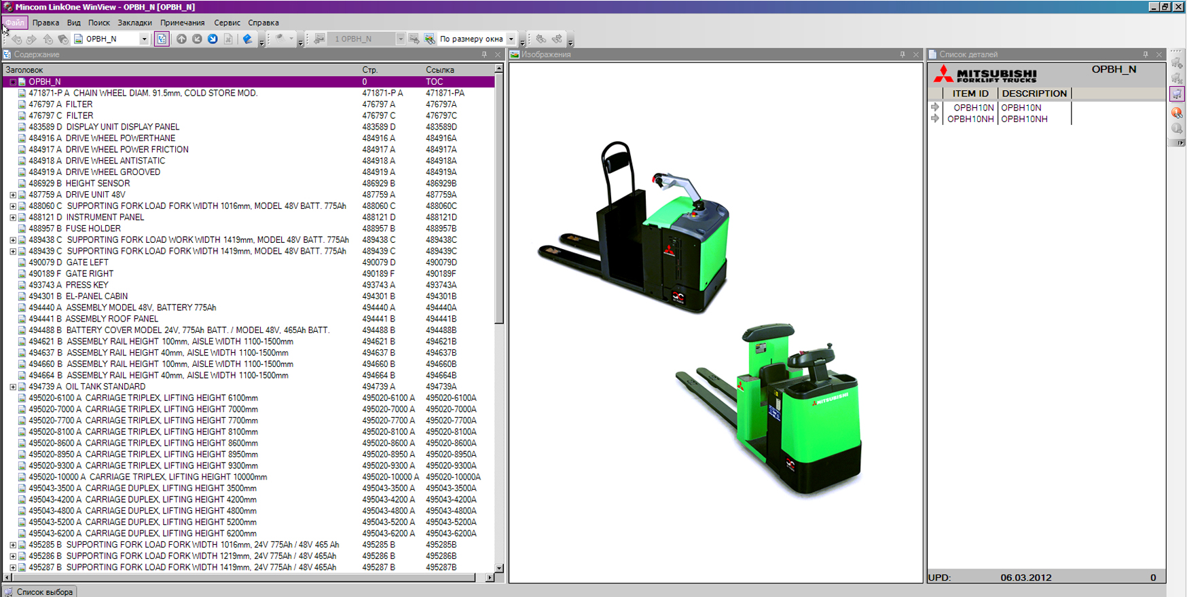Open the OPBH10NH item arrow link

(935, 119)
